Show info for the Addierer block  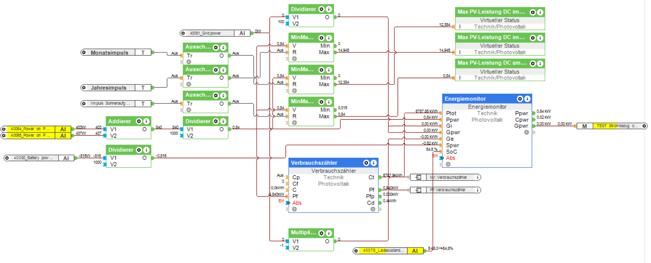[x=146, y=121]
